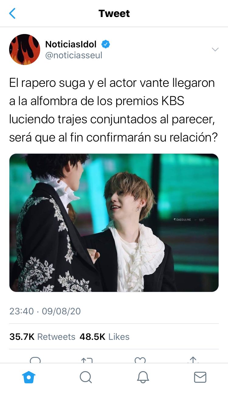Image resolution: width=228 pixels, height=393 pixels.
Task: Tap the retweet arrows icon
Action: point(87,360)
